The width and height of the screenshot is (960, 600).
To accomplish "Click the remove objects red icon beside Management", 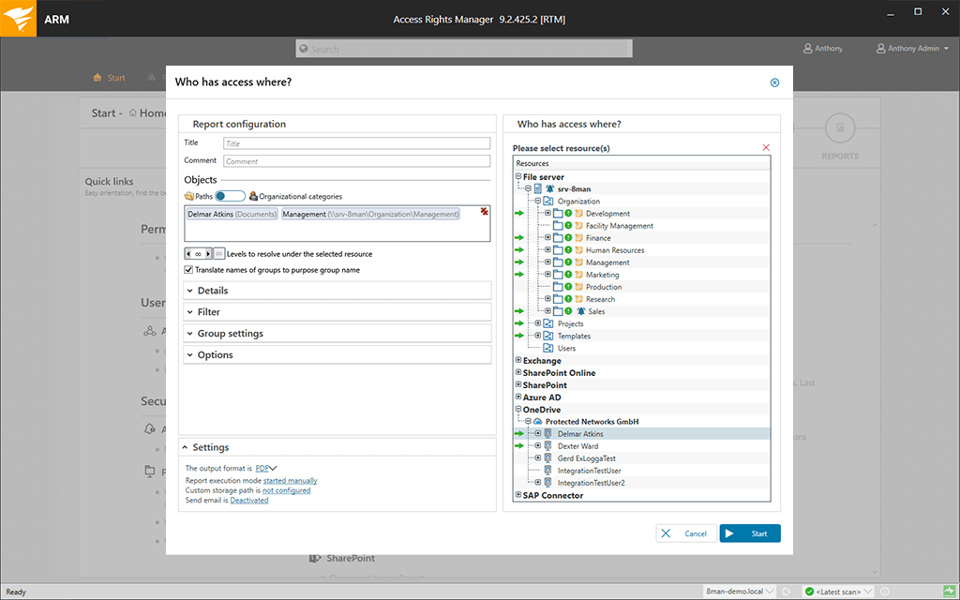I will [485, 211].
